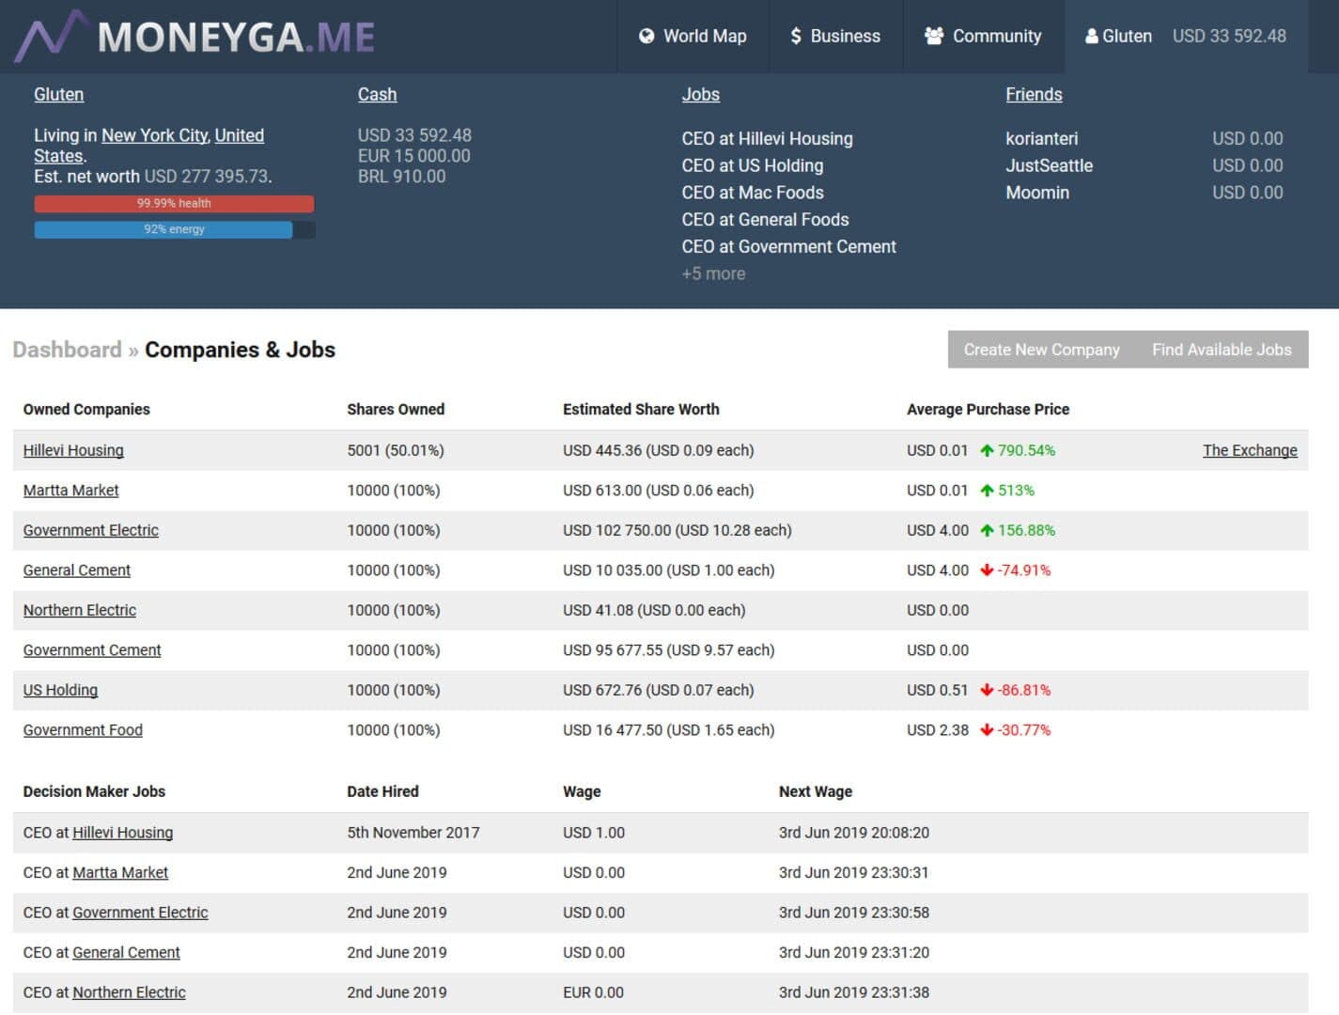Open the Government Food company link
The width and height of the screenshot is (1339, 1015).
pyautogui.click(x=83, y=730)
